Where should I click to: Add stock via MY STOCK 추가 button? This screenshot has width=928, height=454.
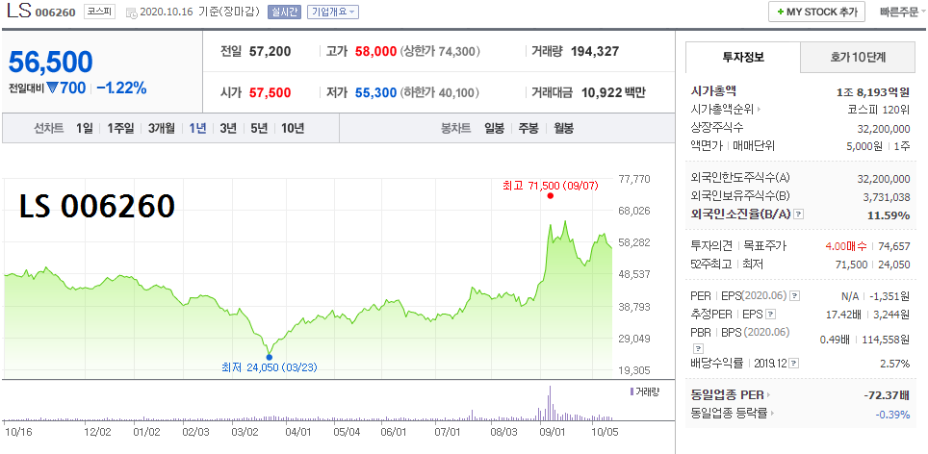[x=816, y=12]
